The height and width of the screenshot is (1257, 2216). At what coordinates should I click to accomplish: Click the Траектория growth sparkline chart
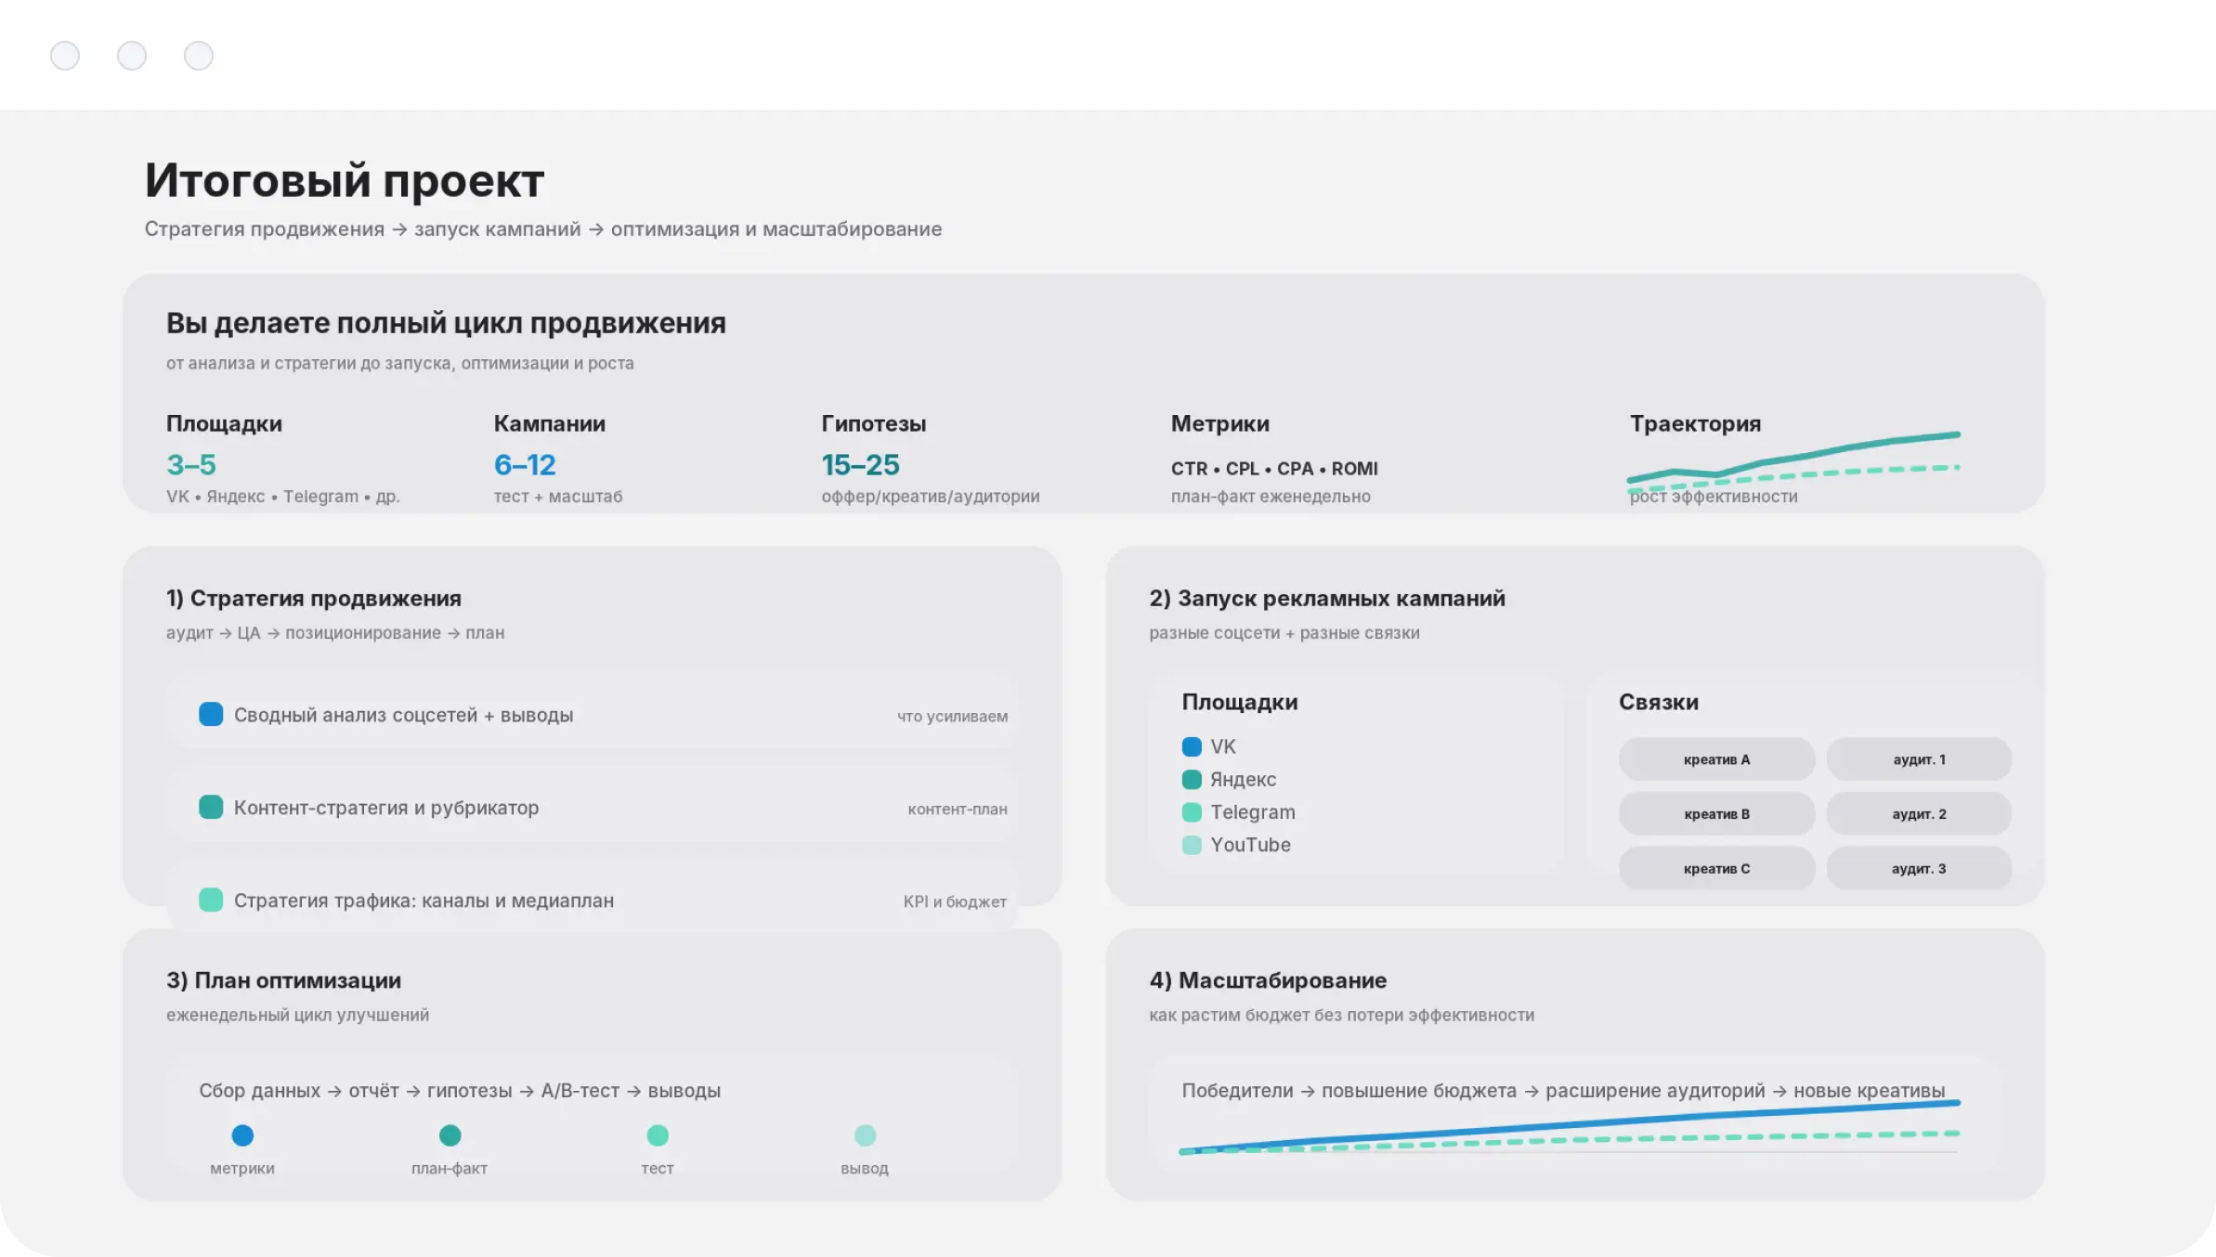tap(1792, 461)
